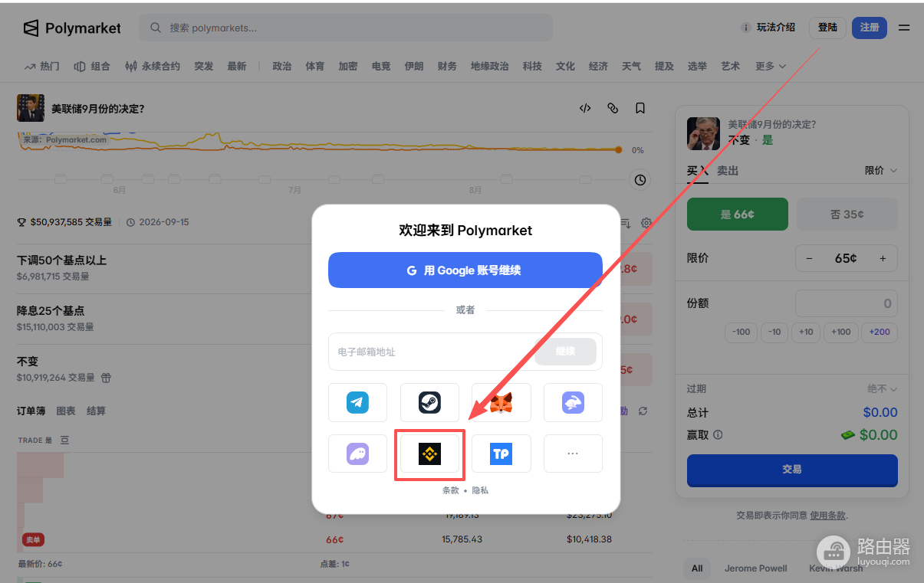Click the sort icon left of gear

pyautogui.click(x=625, y=223)
